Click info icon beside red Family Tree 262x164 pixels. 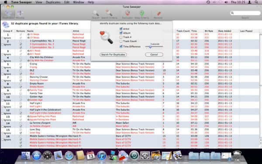(28, 90)
